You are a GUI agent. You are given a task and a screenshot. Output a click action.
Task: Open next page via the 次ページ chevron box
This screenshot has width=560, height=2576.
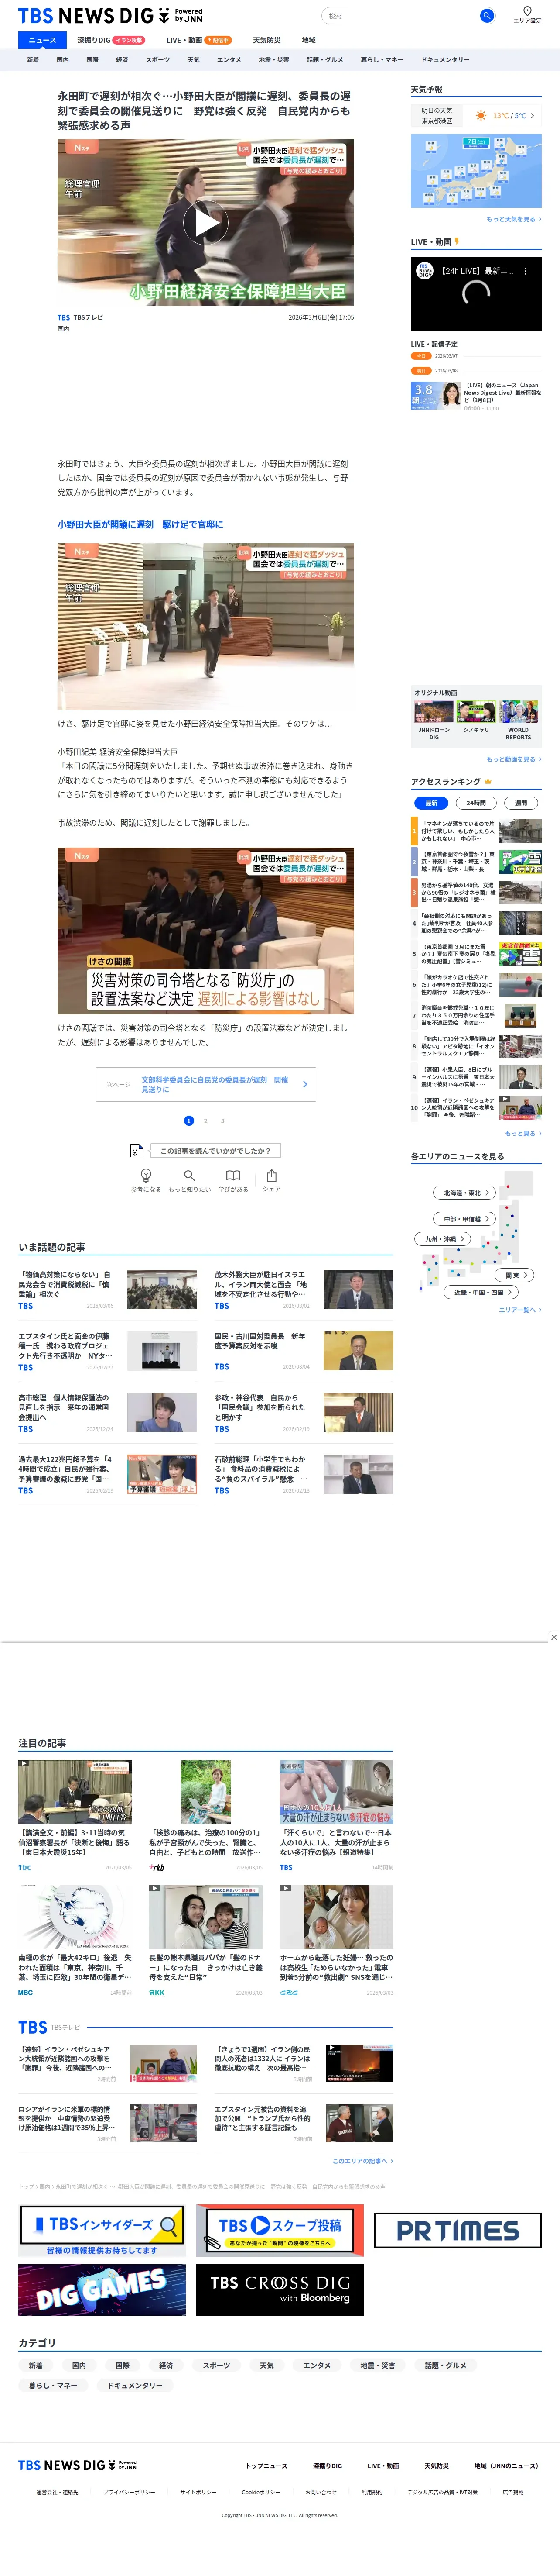pos(205,1084)
